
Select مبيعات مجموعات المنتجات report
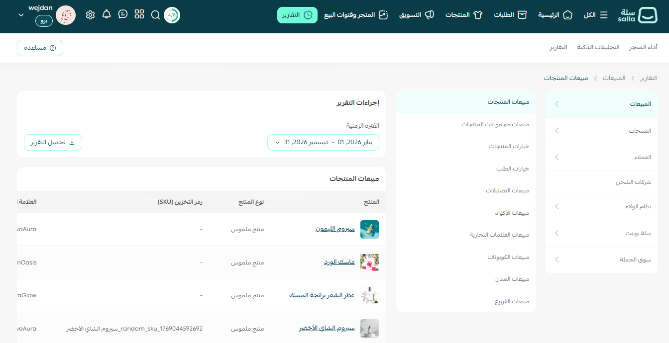tap(465, 124)
